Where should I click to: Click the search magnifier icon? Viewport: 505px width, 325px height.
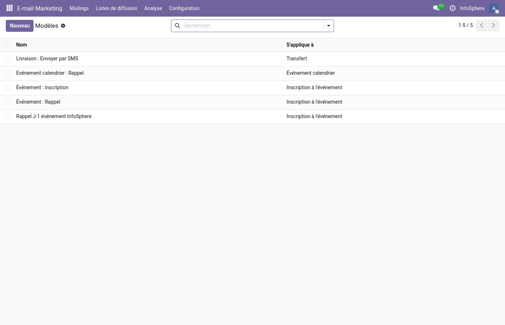click(177, 26)
